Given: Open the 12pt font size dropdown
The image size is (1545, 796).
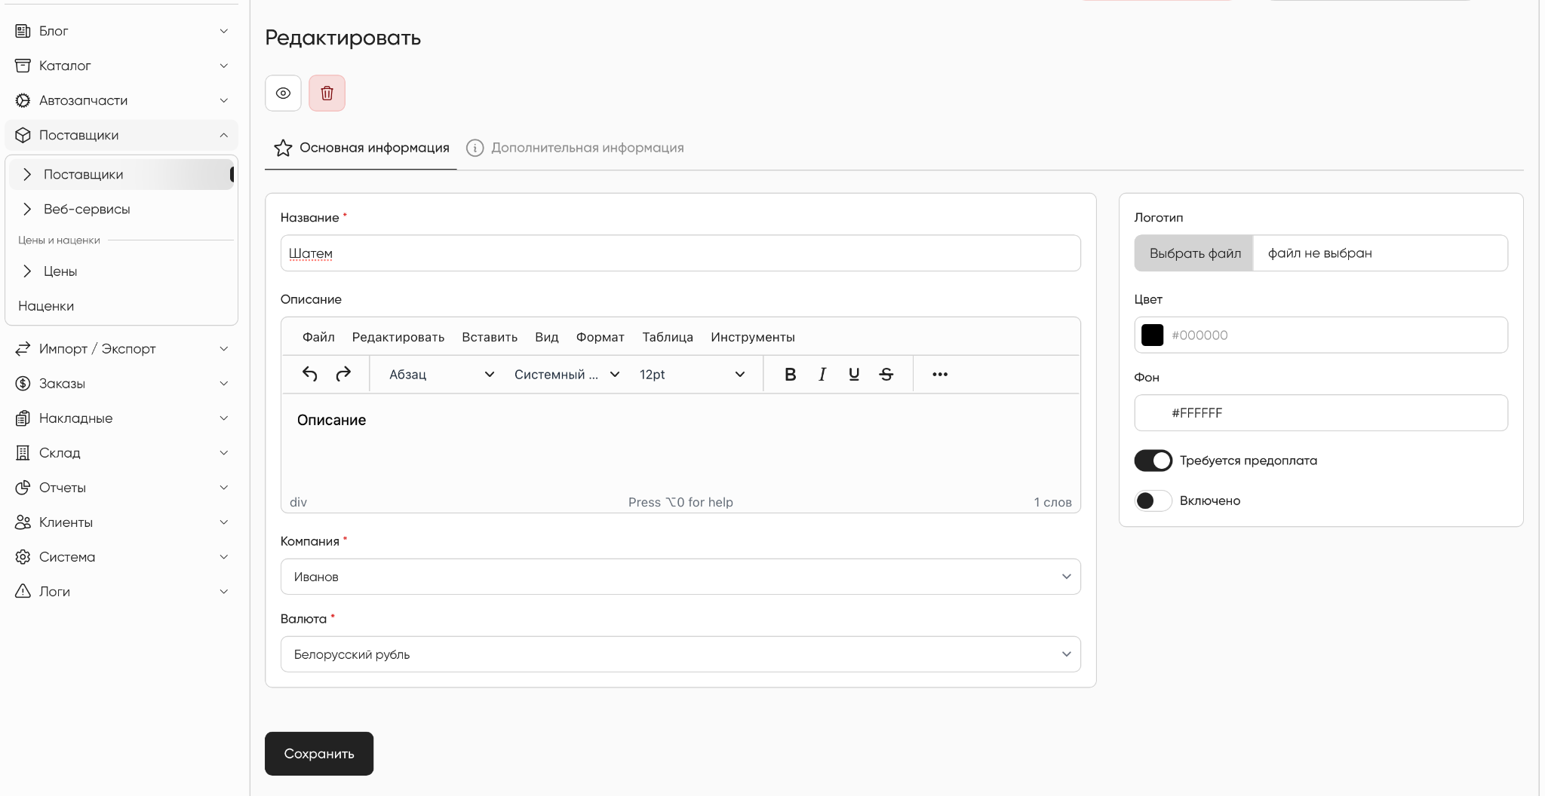Looking at the screenshot, I should (692, 374).
